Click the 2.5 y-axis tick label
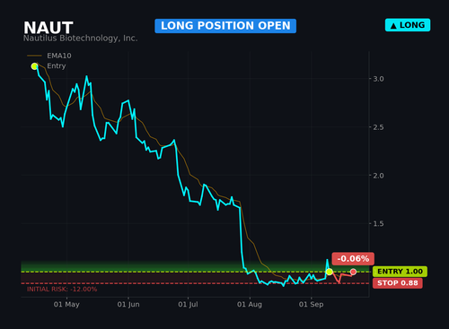The image size is (449, 329). tap(378, 127)
